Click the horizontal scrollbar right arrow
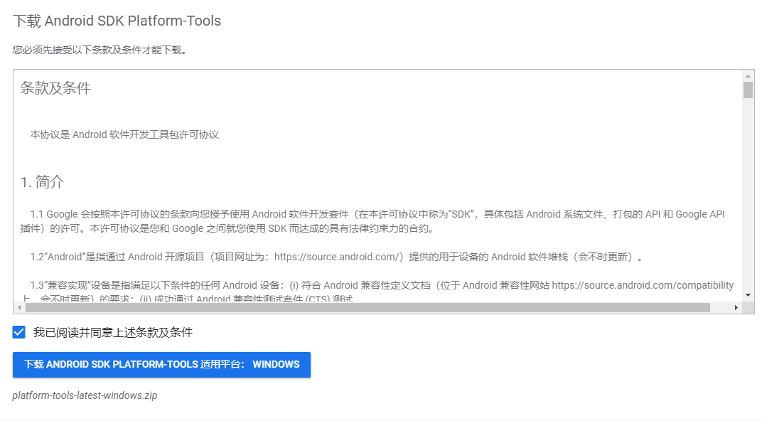Viewport: 762px width, 421px height. pos(736,308)
